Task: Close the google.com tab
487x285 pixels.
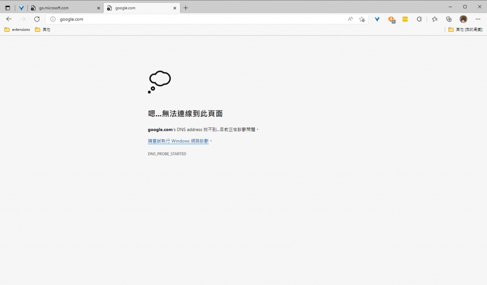Action: (175, 8)
